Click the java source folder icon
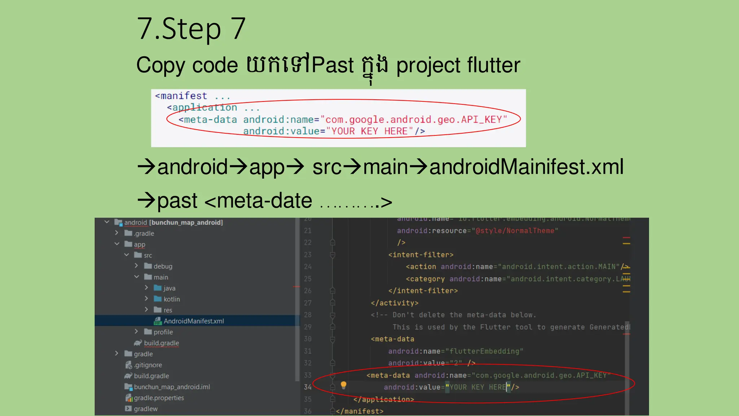 [158, 288]
